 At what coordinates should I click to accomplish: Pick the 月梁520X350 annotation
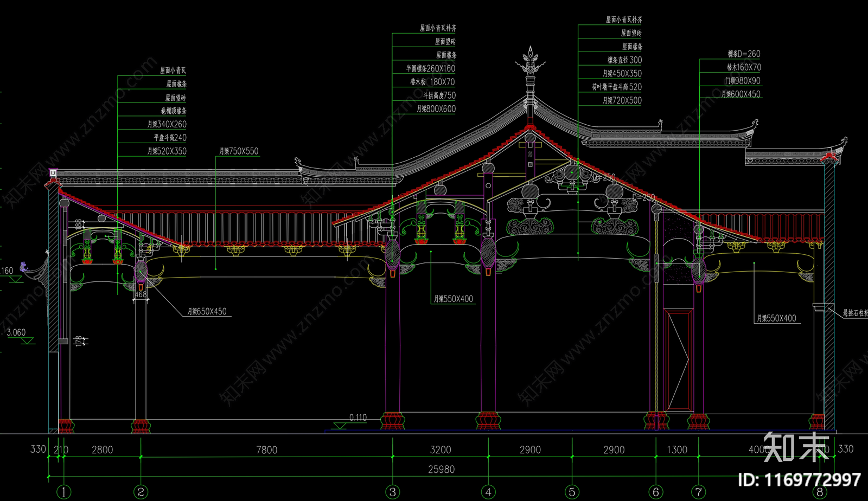[167, 151]
